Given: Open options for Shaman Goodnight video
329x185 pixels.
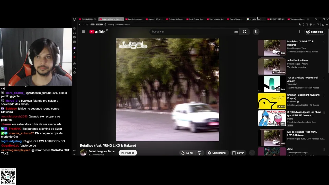Looking at the screenshot, I should 324,95.
